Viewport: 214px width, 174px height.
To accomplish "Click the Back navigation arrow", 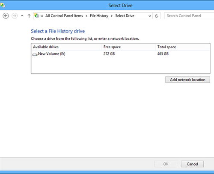I will click(x=6, y=16).
